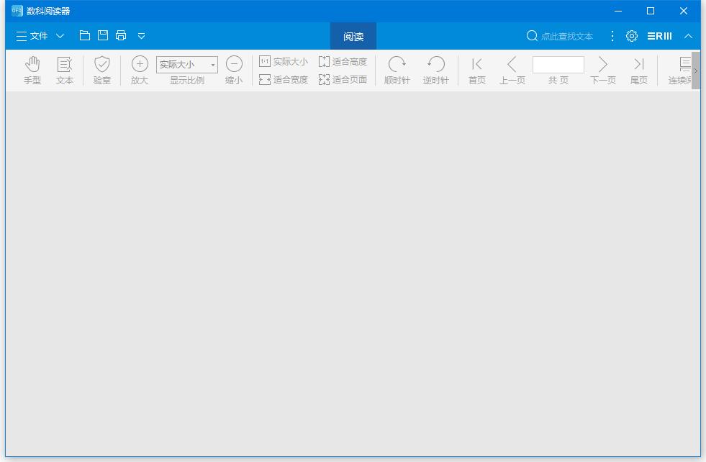This screenshot has height=462, width=706.
Task: Click the save disk icon
Action: (103, 35)
